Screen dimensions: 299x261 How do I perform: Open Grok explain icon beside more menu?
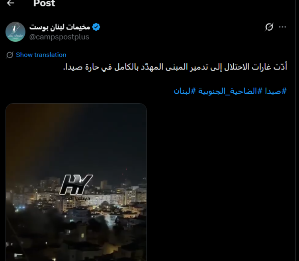point(269,27)
